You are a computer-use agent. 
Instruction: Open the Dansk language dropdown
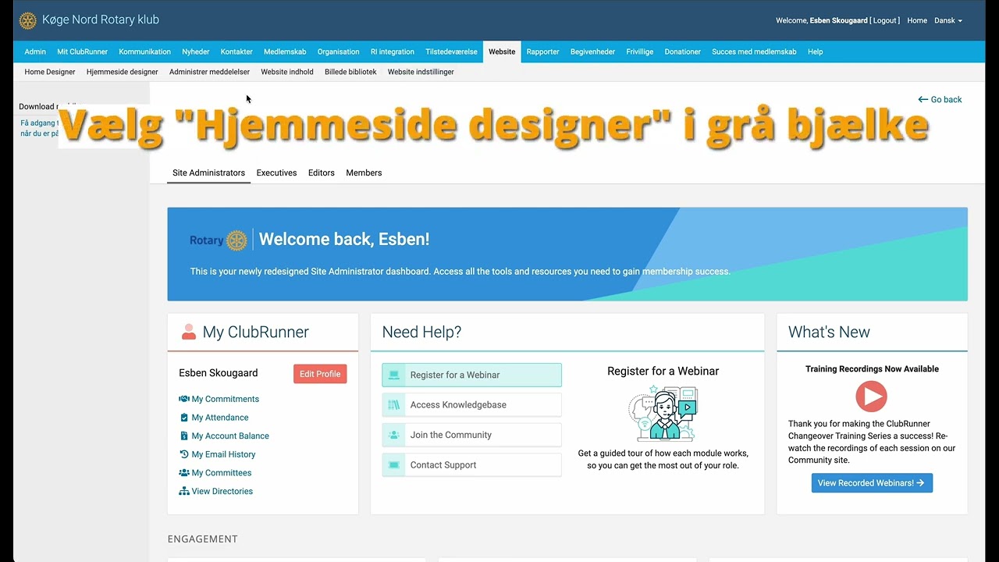(948, 20)
